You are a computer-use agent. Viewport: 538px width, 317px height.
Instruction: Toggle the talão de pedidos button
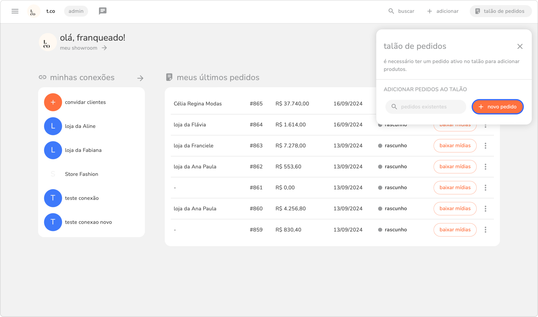pyautogui.click(x=500, y=11)
